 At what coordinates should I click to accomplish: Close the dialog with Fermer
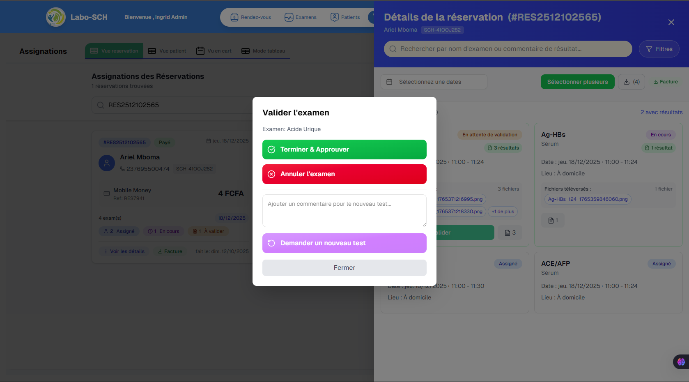(344, 268)
